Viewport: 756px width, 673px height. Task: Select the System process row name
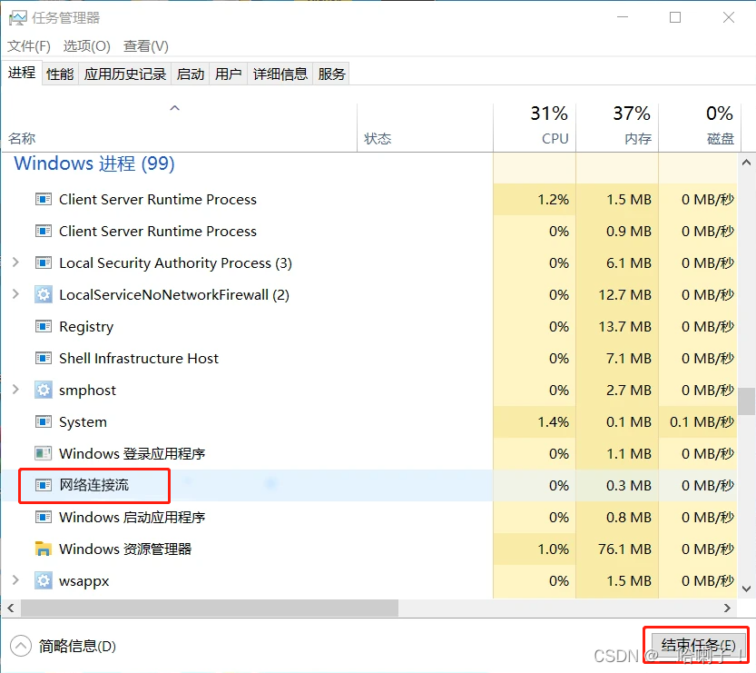(x=83, y=422)
